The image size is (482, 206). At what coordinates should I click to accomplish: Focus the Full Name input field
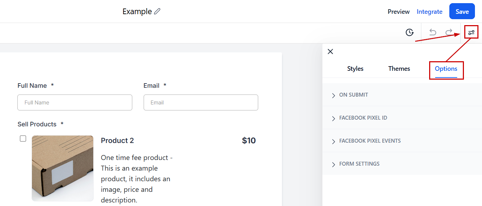click(x=75, y=102)
